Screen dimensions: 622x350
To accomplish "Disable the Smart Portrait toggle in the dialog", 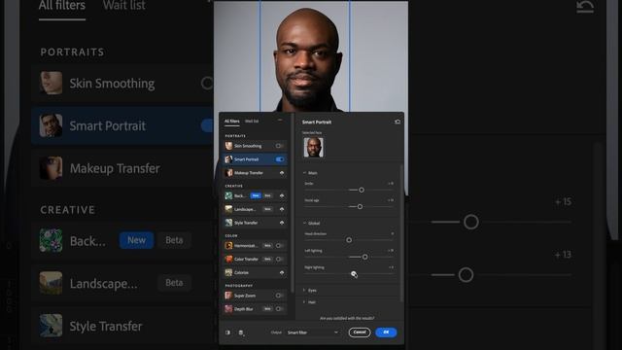I will pyautogui.click(x=280, y=159).
